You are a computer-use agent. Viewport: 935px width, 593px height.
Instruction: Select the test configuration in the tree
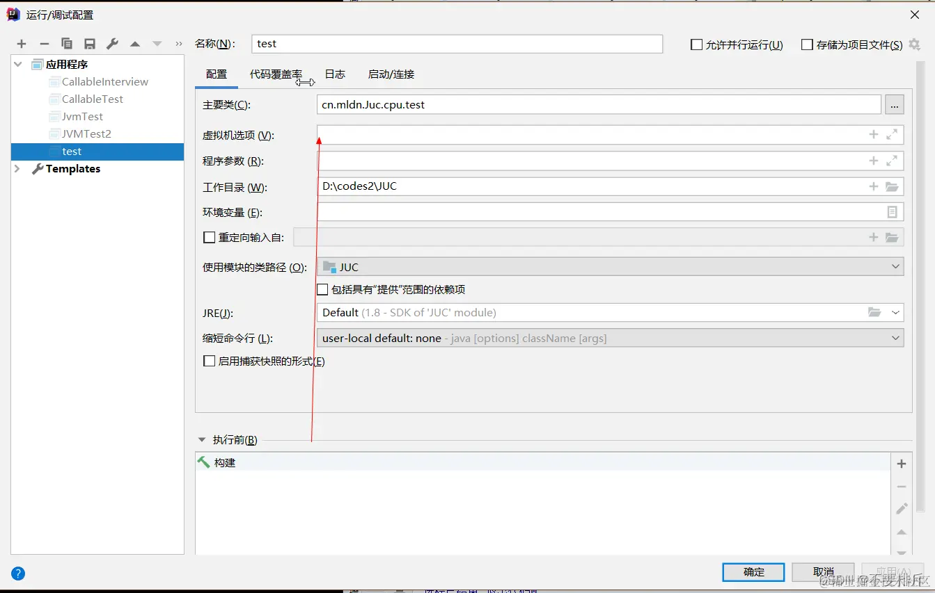coord(97,152)
